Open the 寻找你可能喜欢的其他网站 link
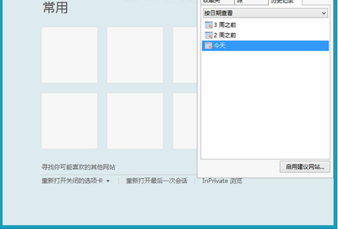338x229 pixels. click(78, 167)
